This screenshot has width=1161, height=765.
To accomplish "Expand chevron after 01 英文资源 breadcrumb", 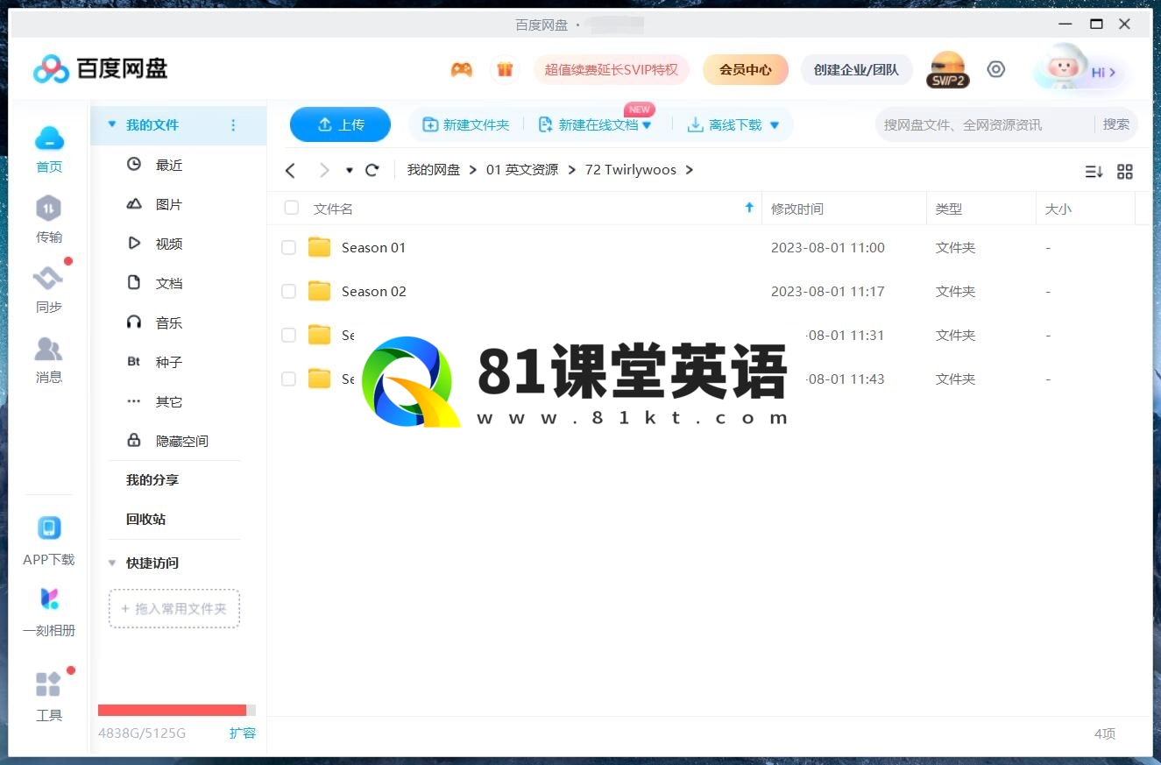I will (x=572, y=170).
